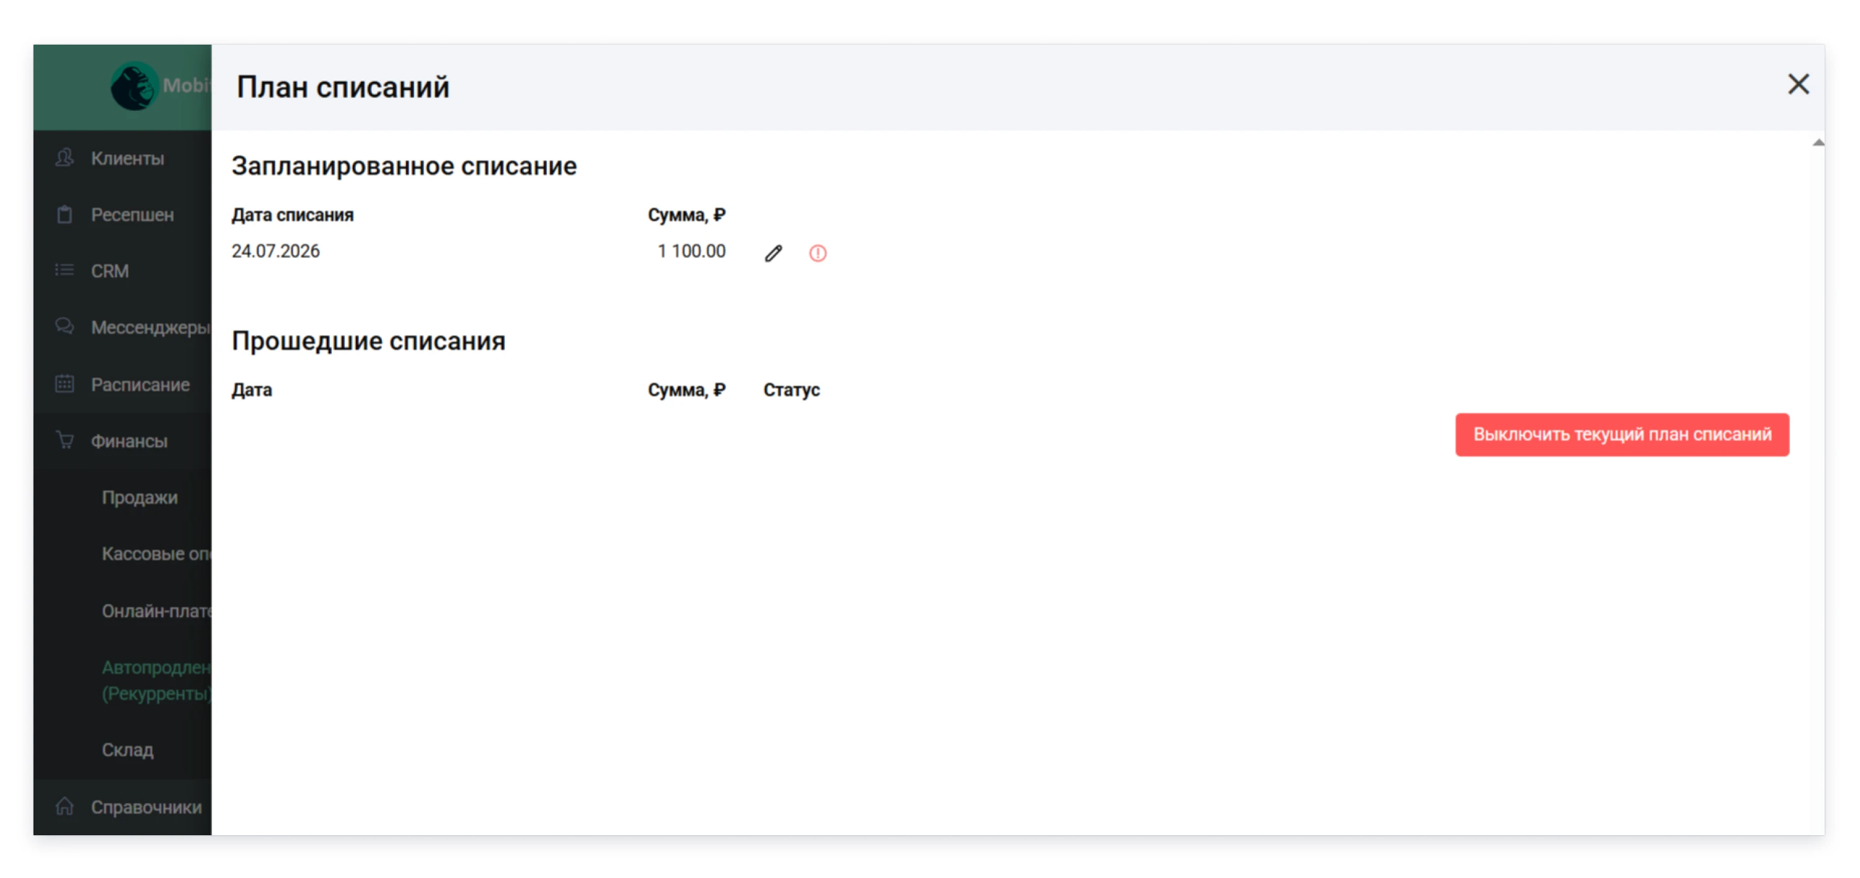Click the amount 1 100.00
The height and width of the screenshot is (878, 1860).
[x=691, y=251]
